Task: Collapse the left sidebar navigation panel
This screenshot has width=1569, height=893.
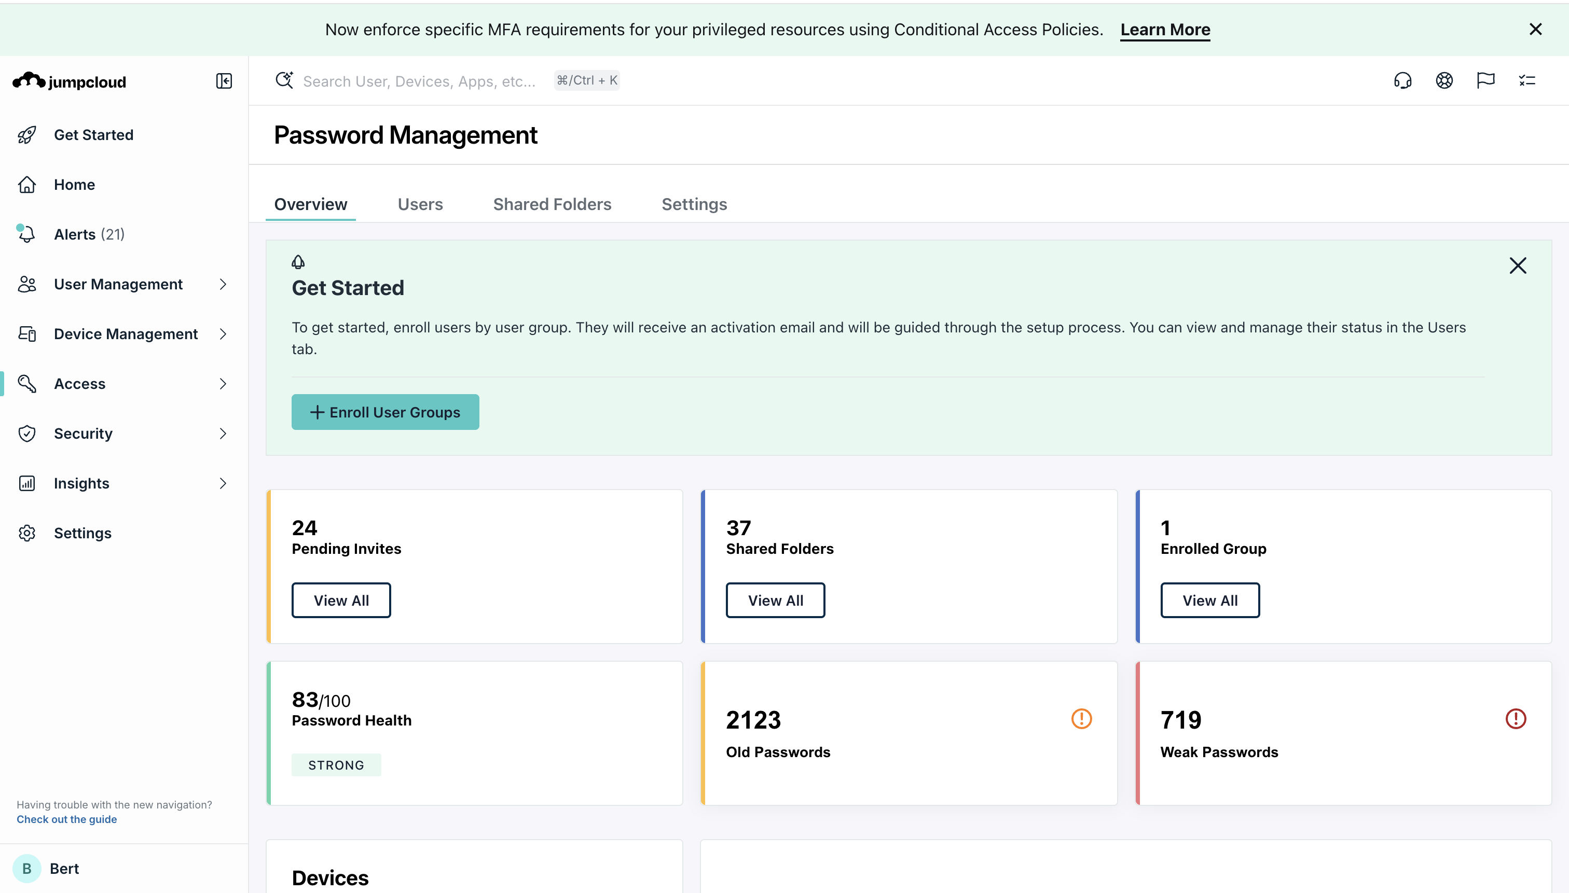Action: [223, 81]
